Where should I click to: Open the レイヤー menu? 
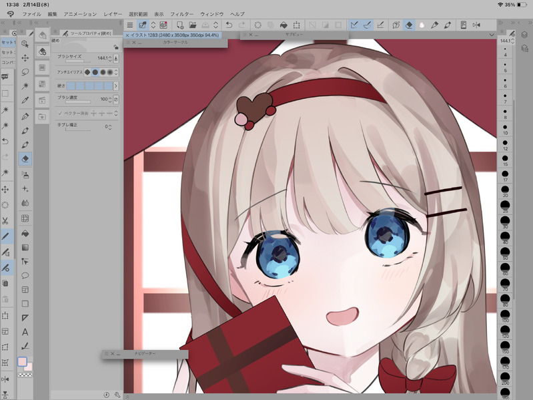coord(113,14)
